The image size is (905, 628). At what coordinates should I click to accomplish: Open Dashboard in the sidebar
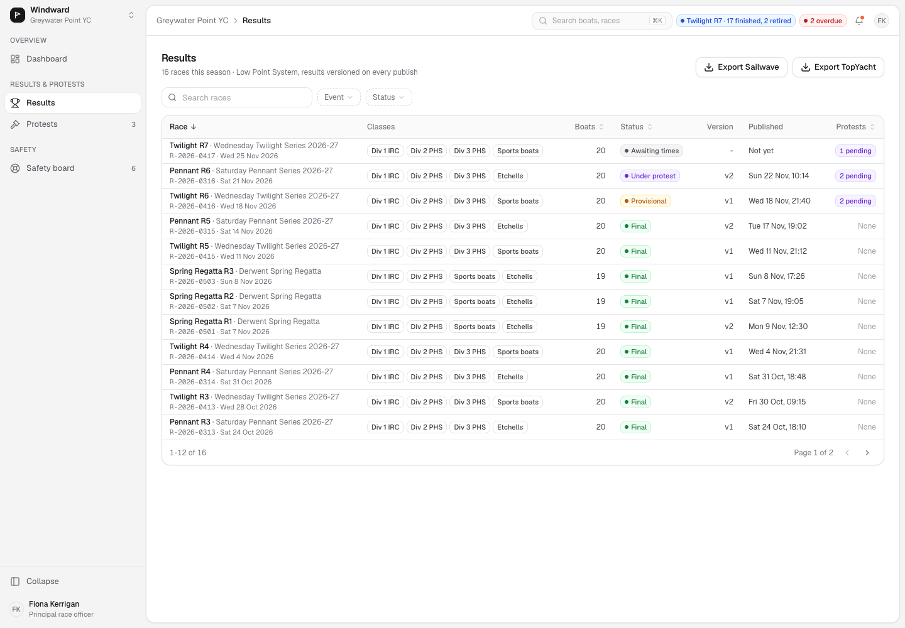click(x=73, y=59)
